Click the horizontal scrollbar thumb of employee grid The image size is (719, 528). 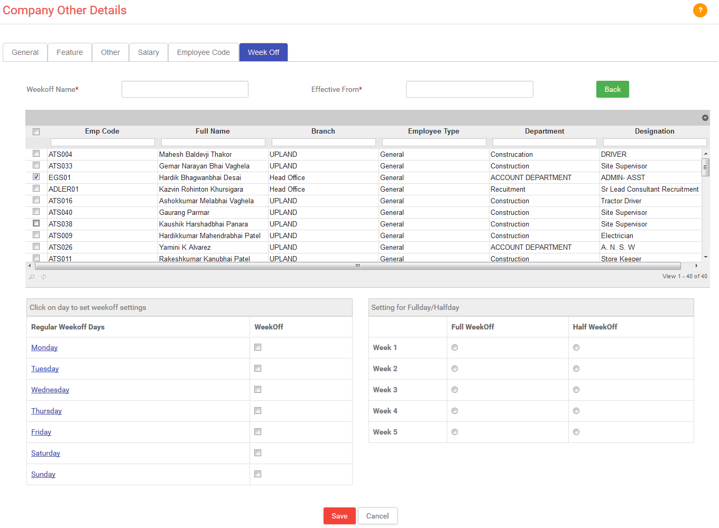357,266
